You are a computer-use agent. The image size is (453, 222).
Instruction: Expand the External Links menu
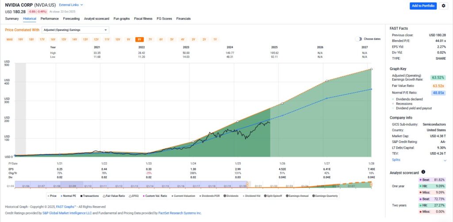coord(71,5)
